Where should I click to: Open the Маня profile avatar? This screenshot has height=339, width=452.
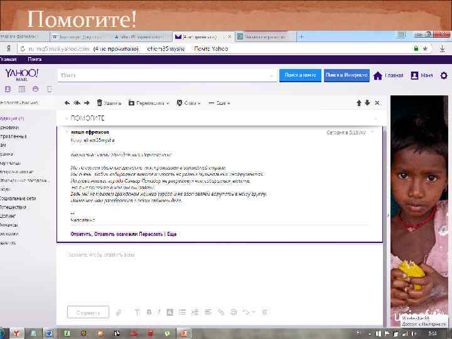(414, 75)
